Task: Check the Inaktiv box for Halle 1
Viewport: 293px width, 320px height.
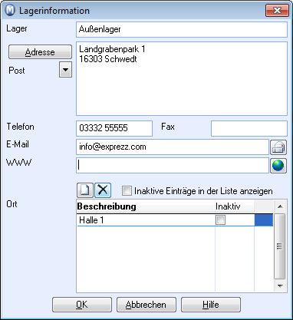Action: point(220,220)
